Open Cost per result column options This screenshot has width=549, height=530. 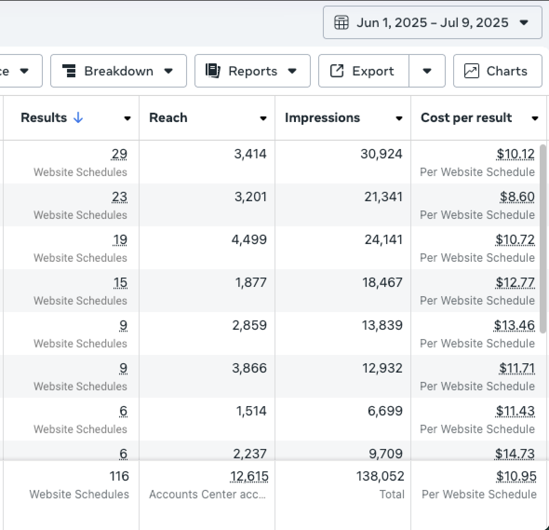coord(535,118)
